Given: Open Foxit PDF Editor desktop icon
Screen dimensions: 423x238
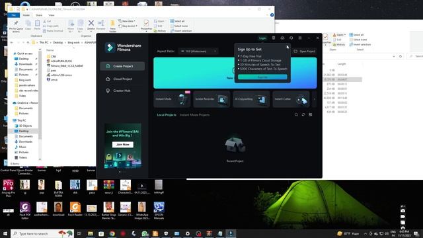Looking at the screenshot, I should click(x=25, y=211).
